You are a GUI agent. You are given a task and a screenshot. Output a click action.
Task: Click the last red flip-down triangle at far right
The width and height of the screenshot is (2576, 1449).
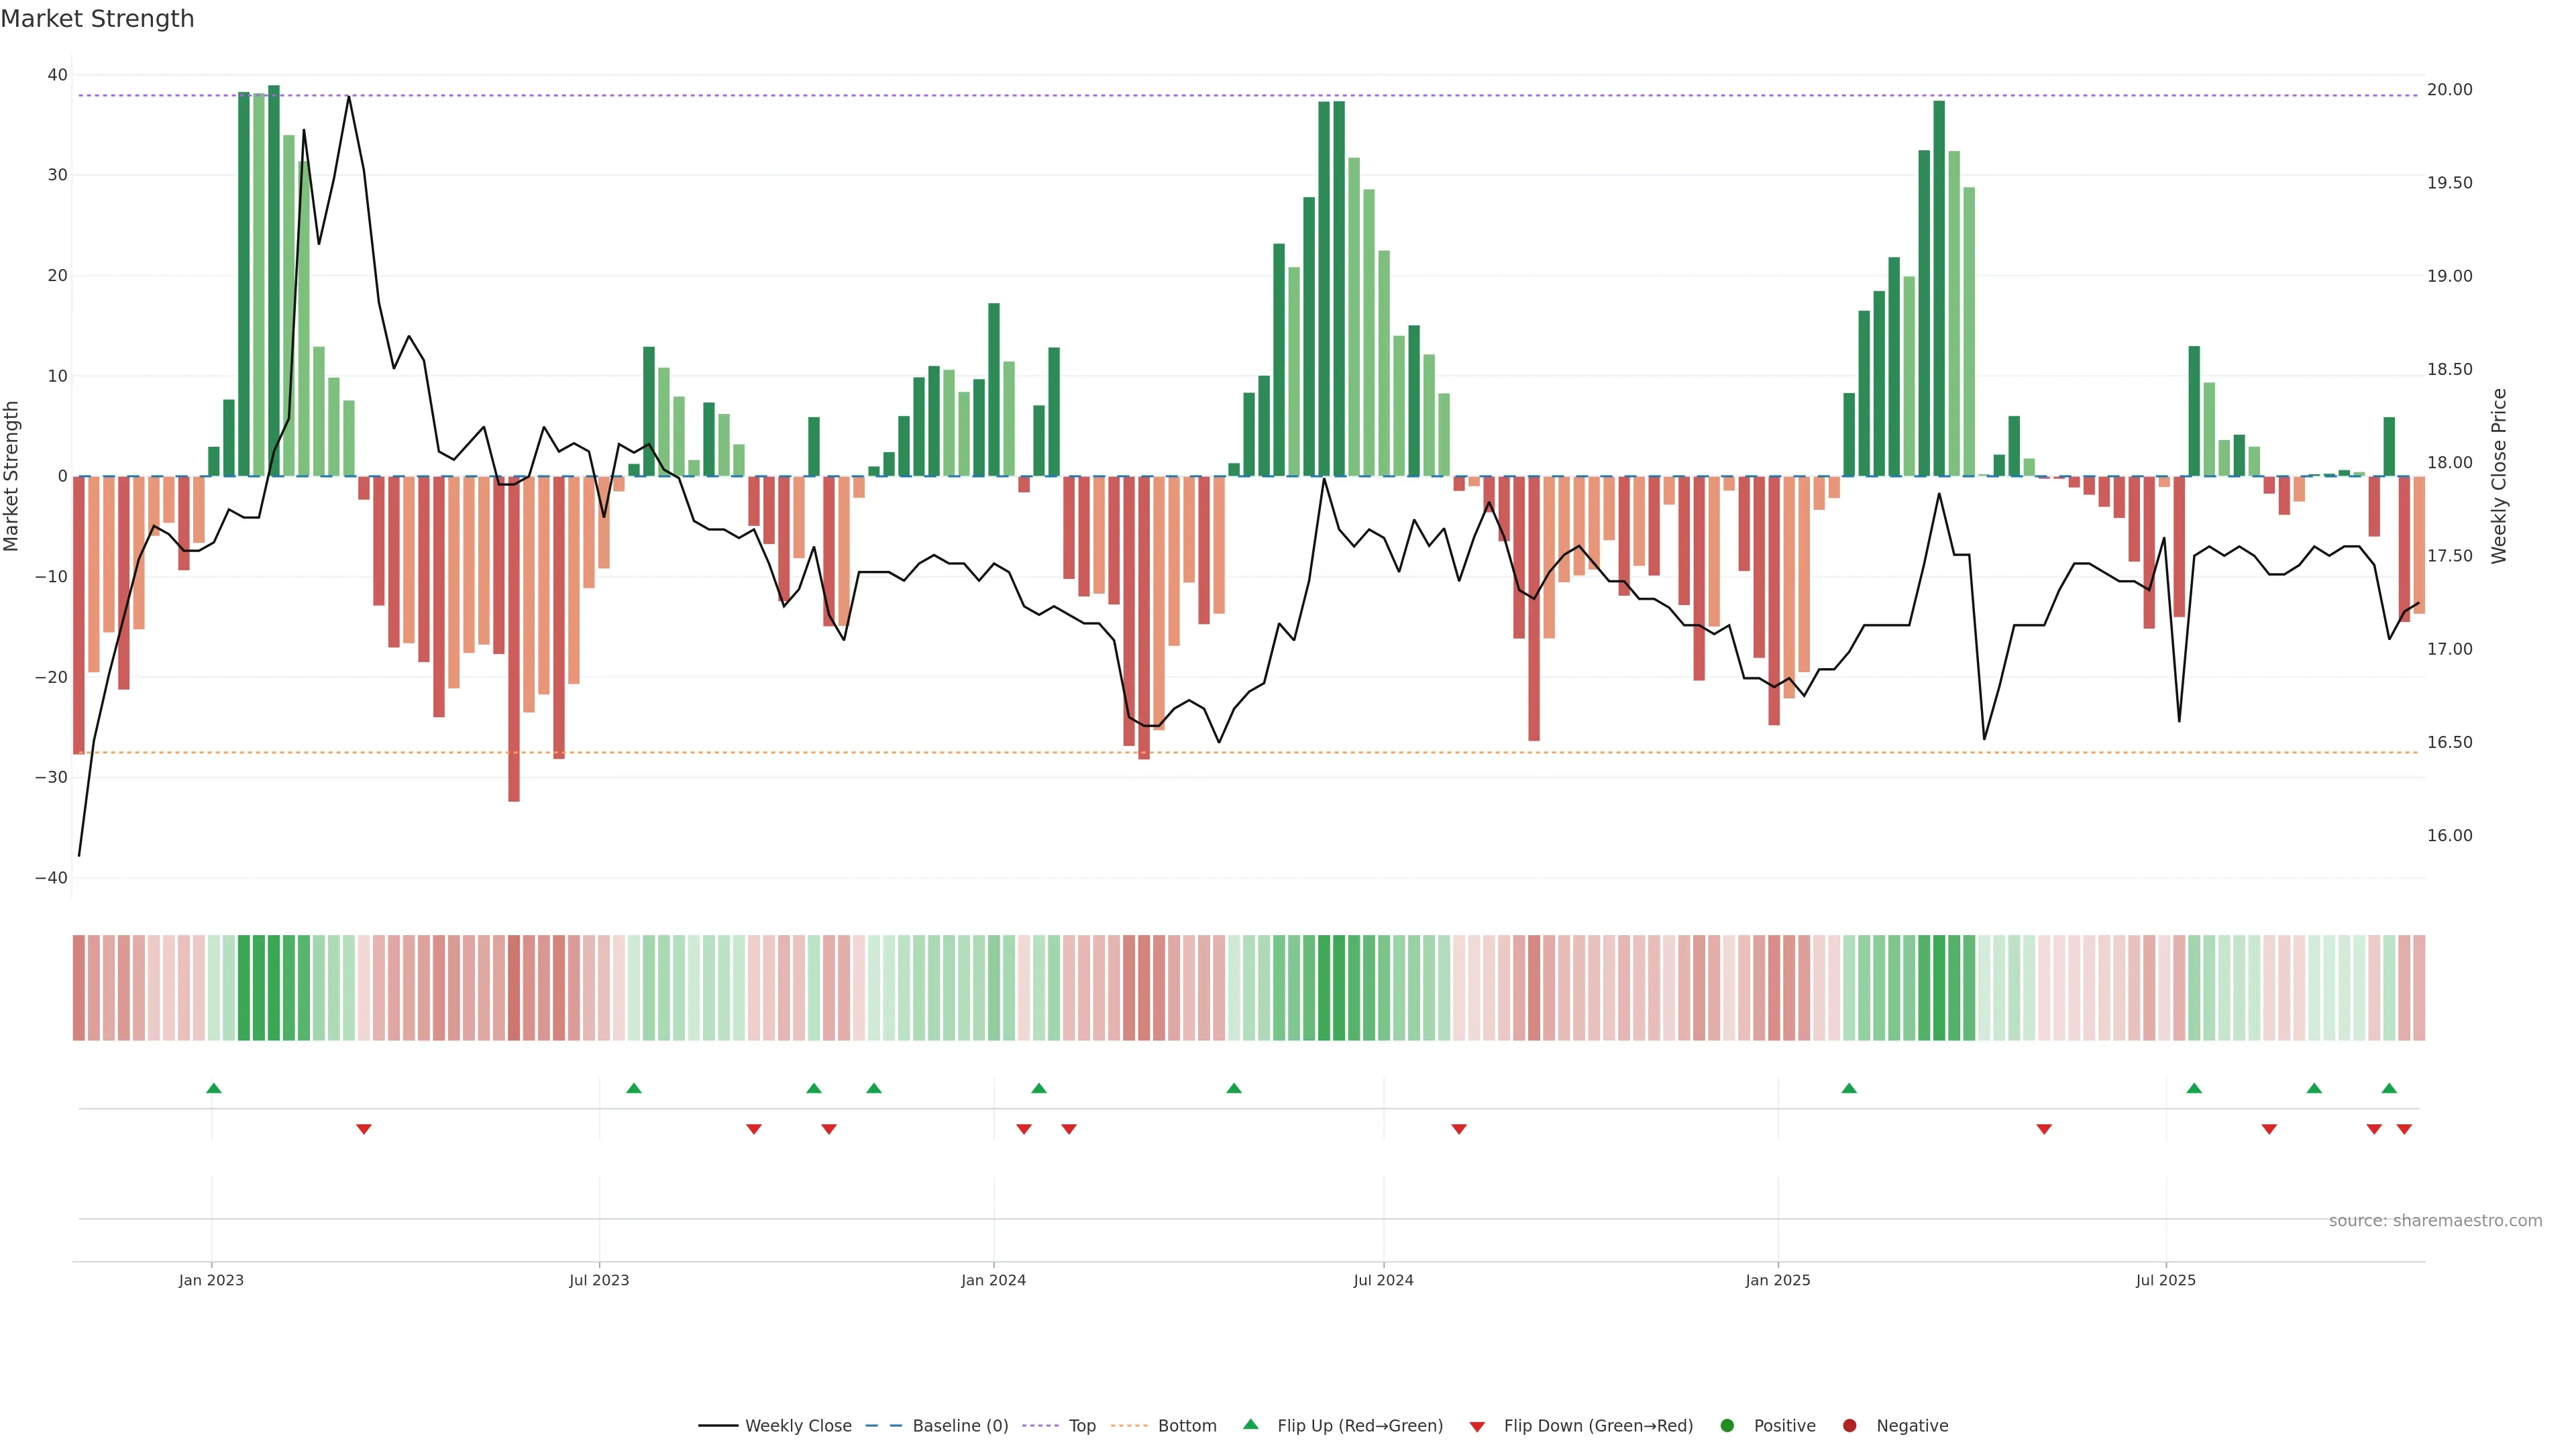[x=2404, y=1129]
